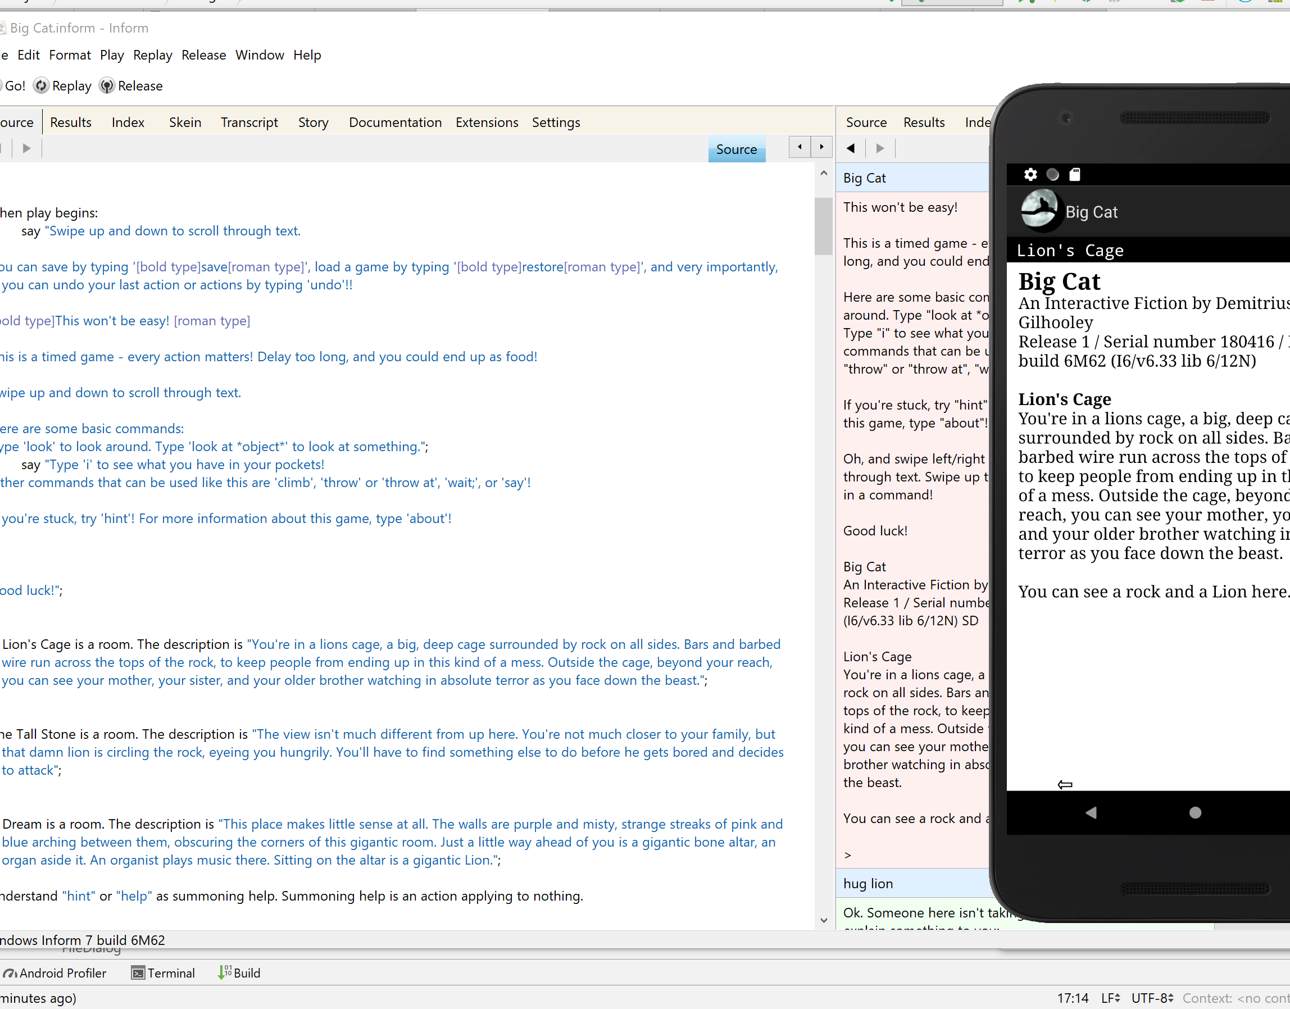Open the Window menu
The width and height of the screenshot is (1290, 1009).
[x=260, y=55]
